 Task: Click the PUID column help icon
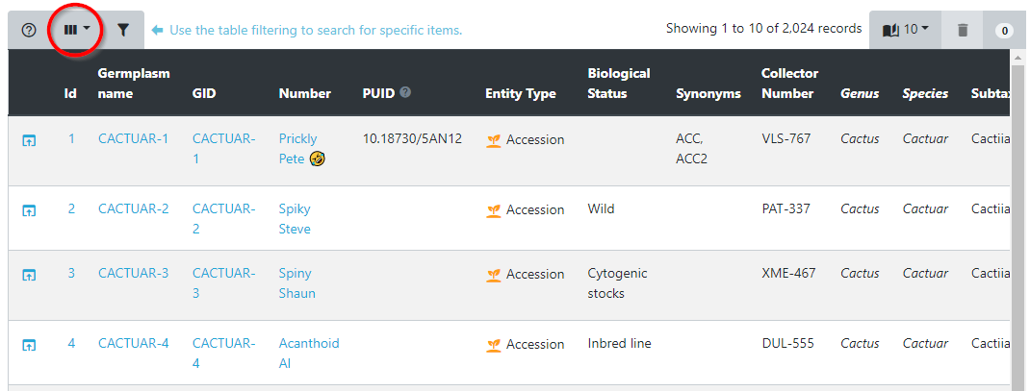[405, 93]
